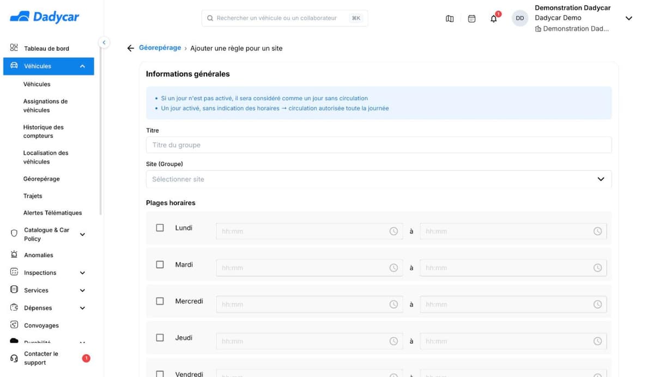Collapse the sidebar with the chevron button
Screen dimensions: 654x377
(x=104, y=42)
